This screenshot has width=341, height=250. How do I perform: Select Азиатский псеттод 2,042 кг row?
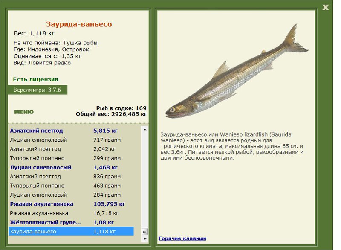click(x=71, y=149)
